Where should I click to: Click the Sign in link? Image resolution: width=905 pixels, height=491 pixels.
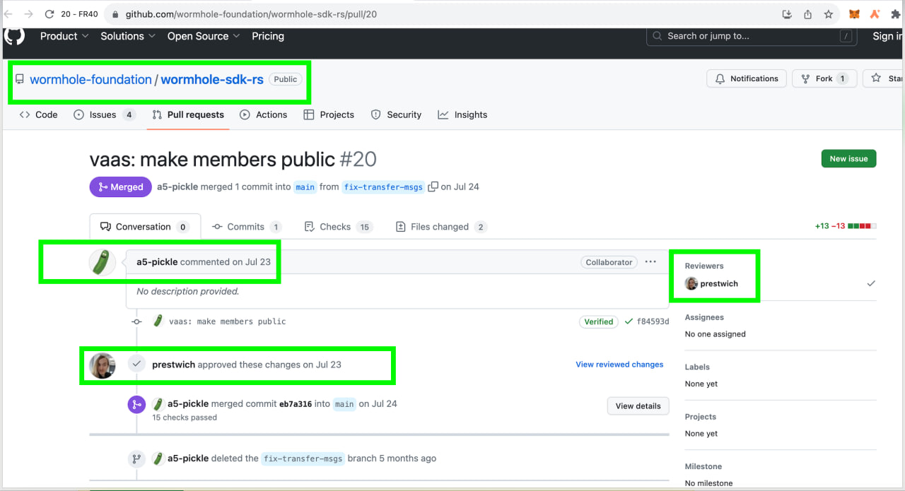888,36
